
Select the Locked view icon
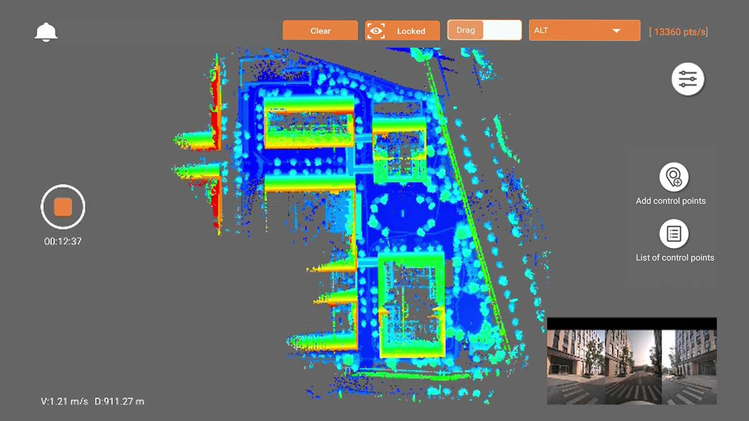coord(402,30)
